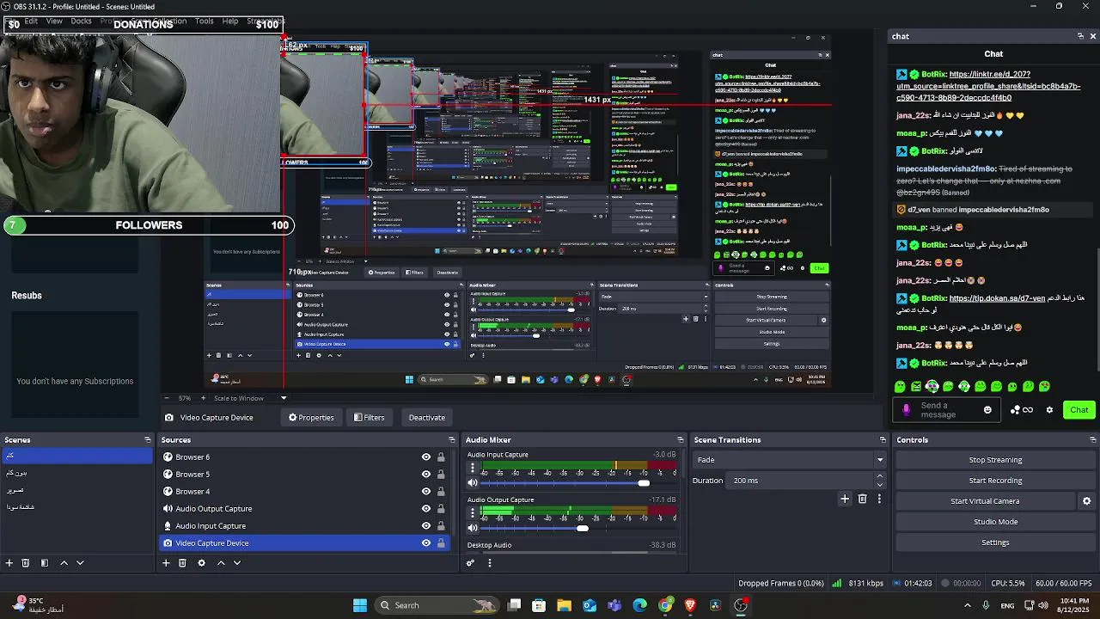Float the Sources dock icon
Viewport: 1100px width, 619px height.
[452, 440]
